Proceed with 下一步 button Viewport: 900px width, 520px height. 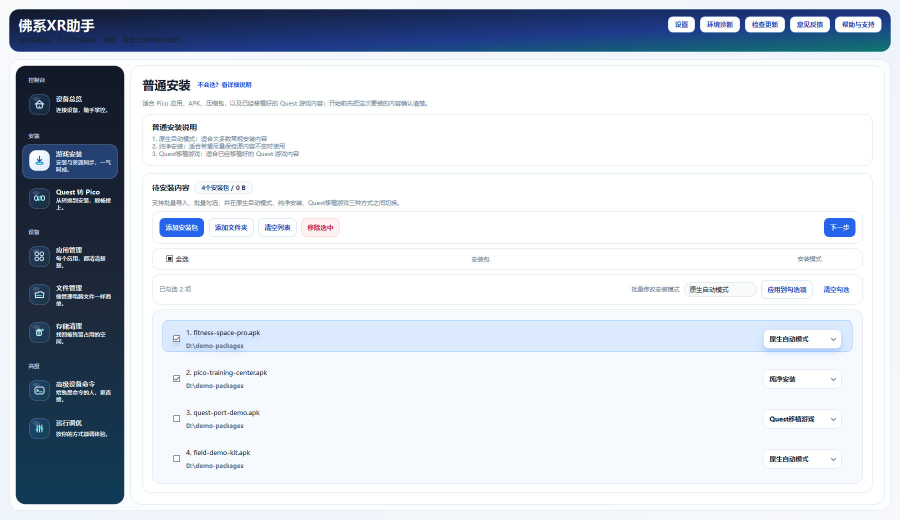pos(839,227)
